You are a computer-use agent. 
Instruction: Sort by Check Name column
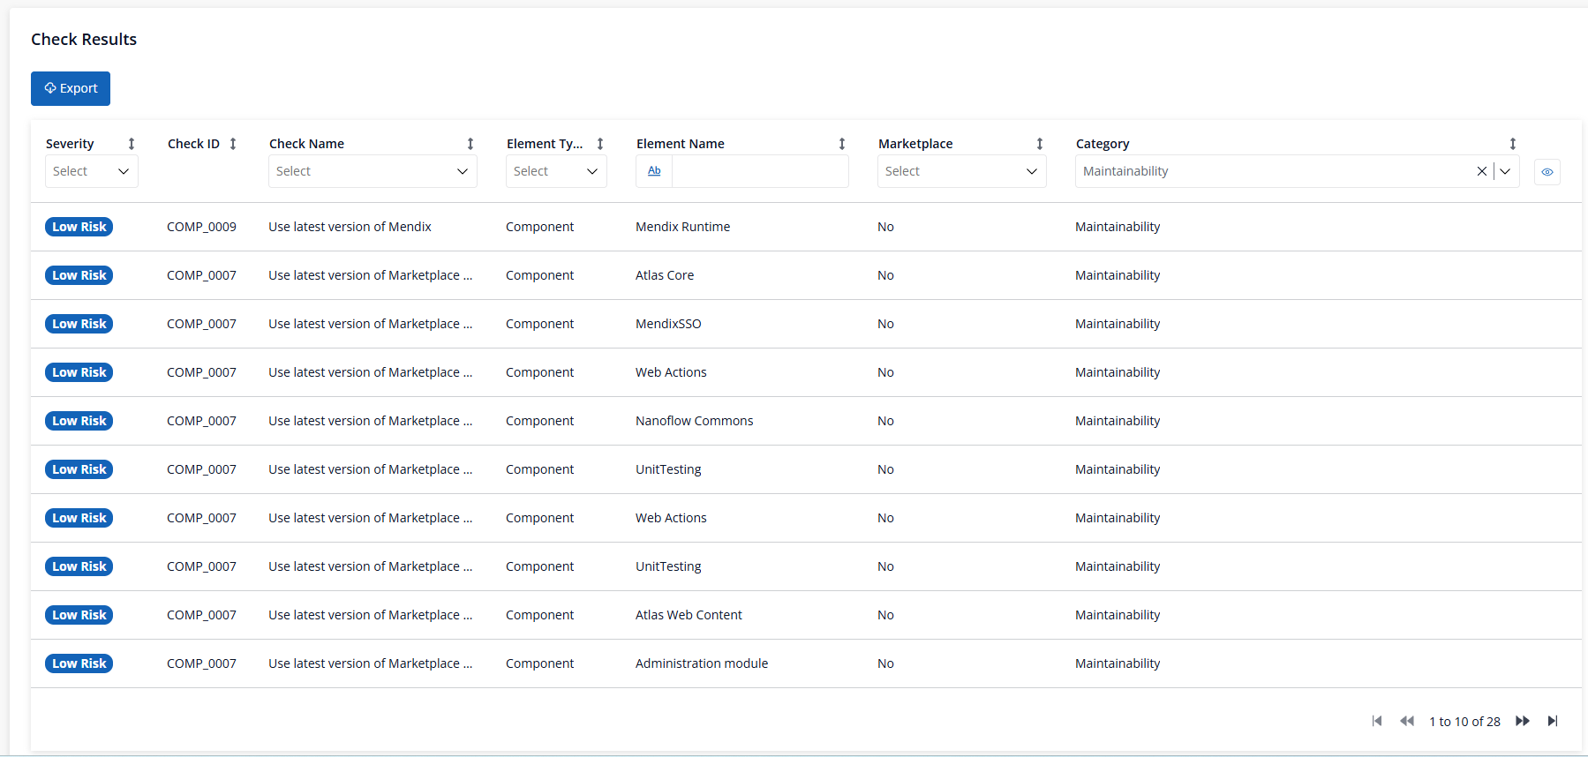point(470,144)
